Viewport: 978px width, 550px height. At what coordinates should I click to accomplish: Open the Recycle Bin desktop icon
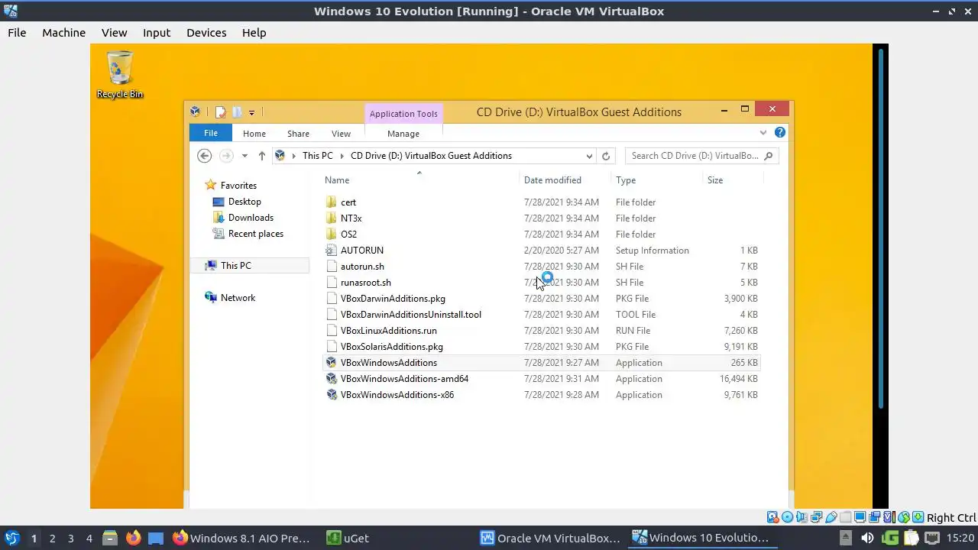(x=120, y=75)
